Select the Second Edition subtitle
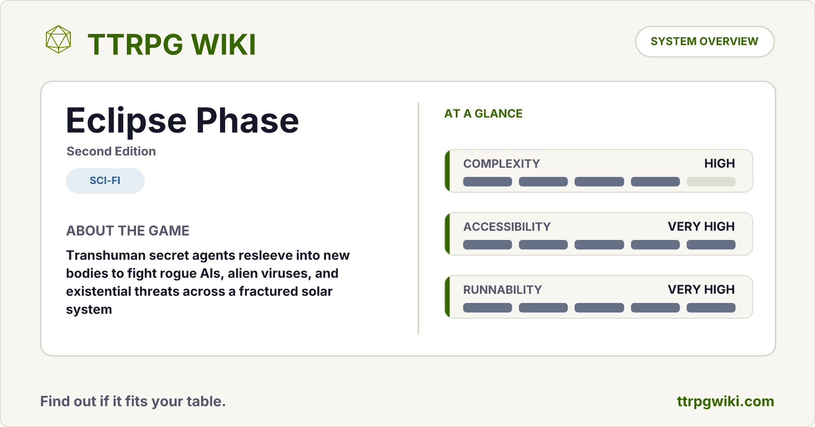 coord(111,151)
